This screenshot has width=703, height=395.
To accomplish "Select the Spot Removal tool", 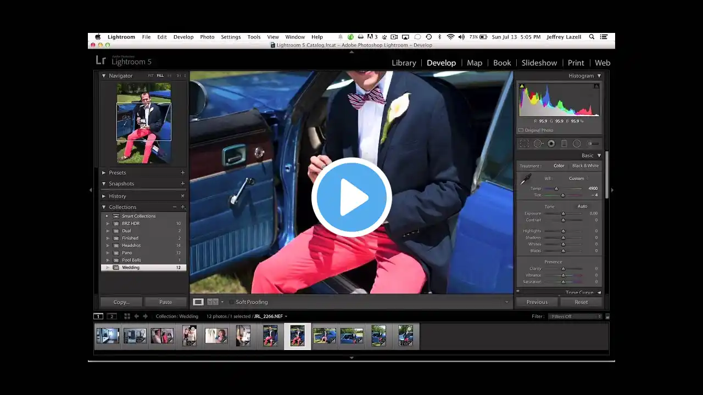I will click(538, 144).
